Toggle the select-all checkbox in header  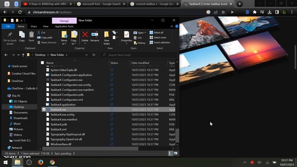coord(42,63)
